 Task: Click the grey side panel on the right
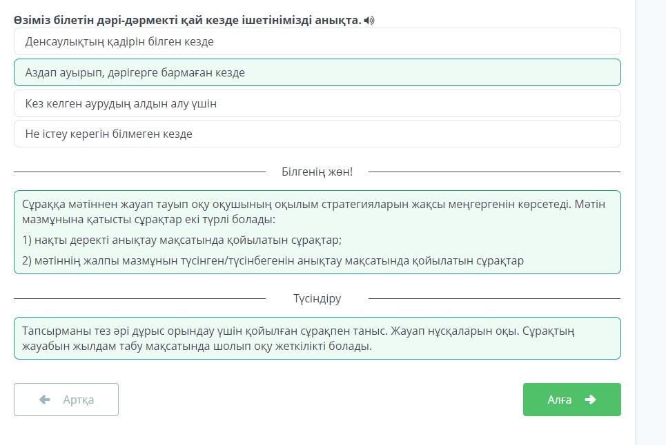tap(650, 220)
